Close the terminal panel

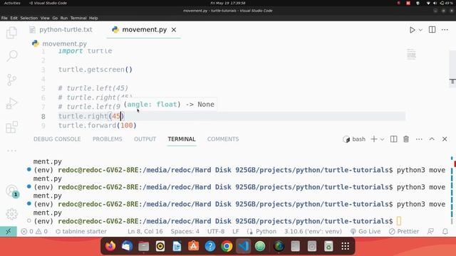click(445, 139)
